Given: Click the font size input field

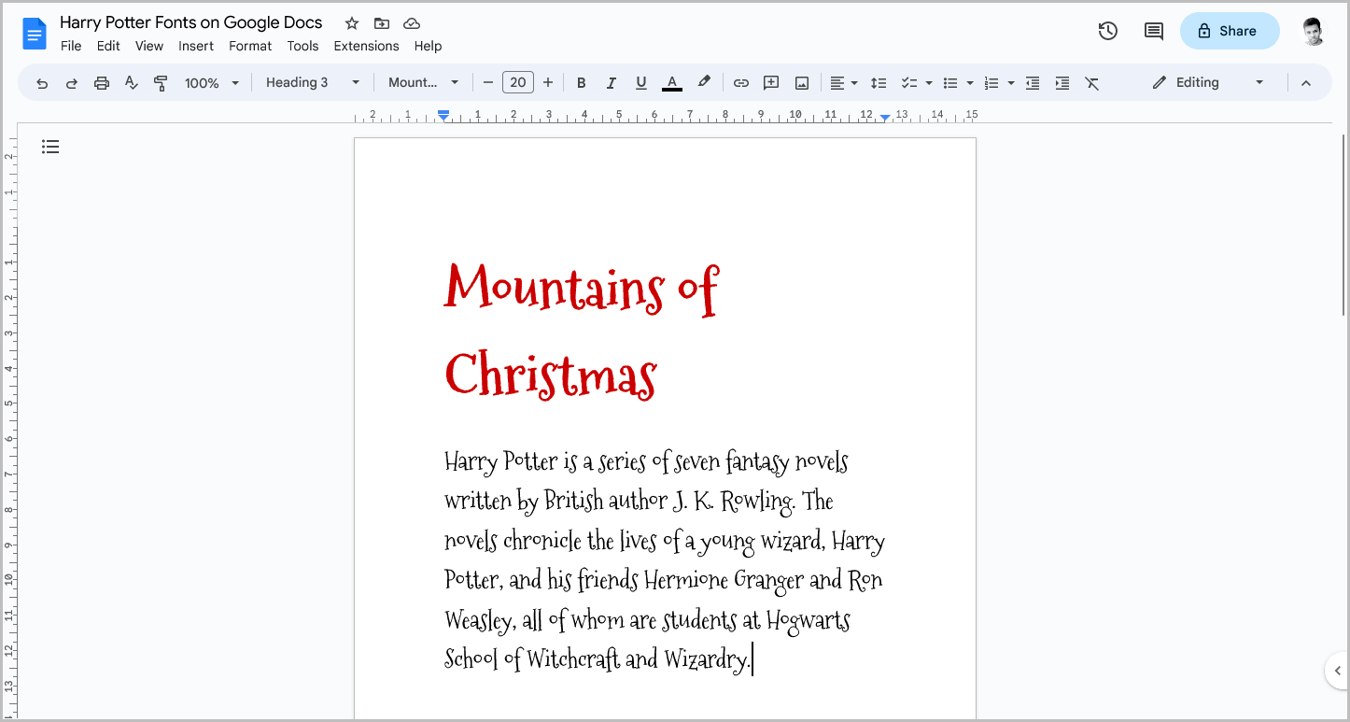Looking at the screenshot, I should [518, 82].
